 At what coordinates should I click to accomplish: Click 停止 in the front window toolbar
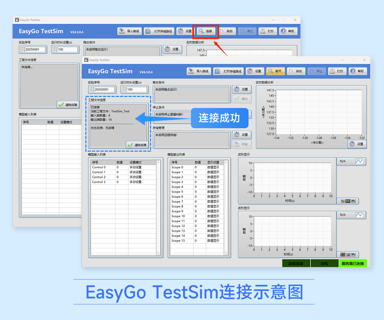[x=317, y=71]
